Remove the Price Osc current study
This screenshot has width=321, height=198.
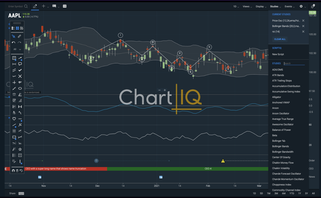(303, 21)
